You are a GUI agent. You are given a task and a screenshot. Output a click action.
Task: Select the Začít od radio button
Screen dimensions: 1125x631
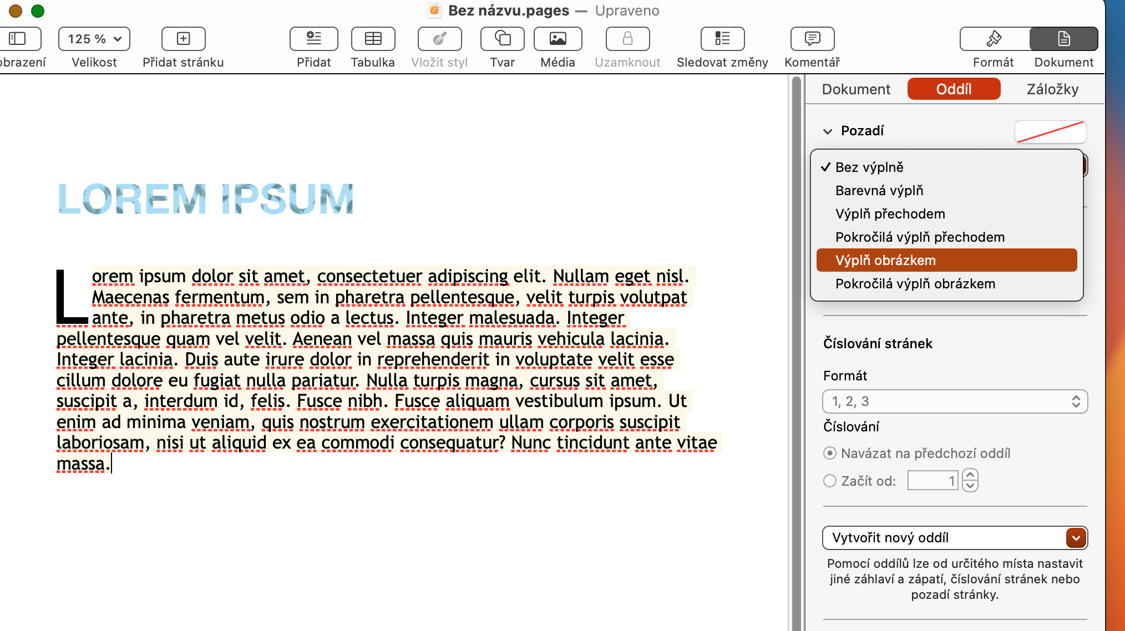[830, 481]
